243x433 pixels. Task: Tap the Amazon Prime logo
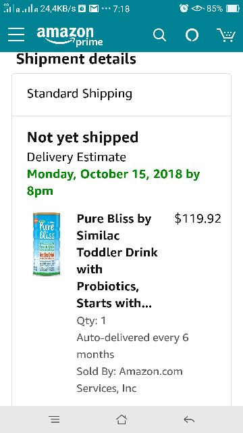(x=70, y=36)
